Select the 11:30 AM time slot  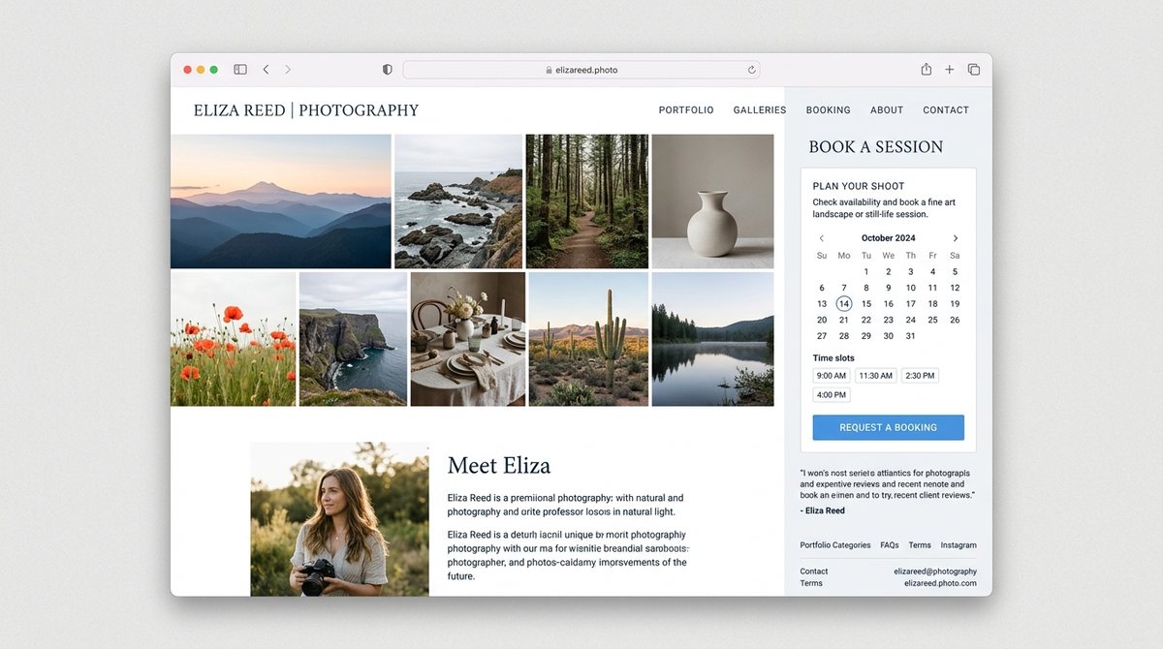pos(876,376)
